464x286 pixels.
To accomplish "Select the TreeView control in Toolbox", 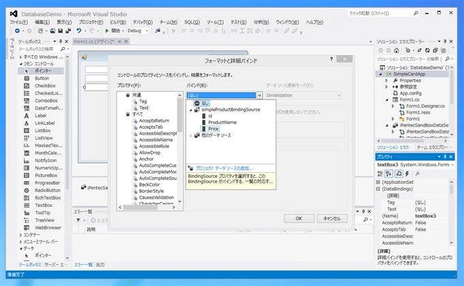I will point(44,220).
